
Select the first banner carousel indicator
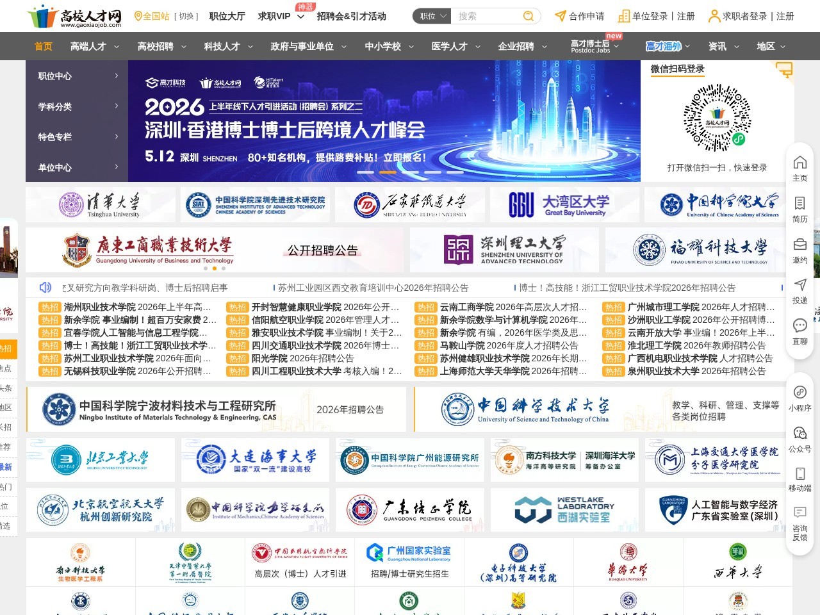365,172
